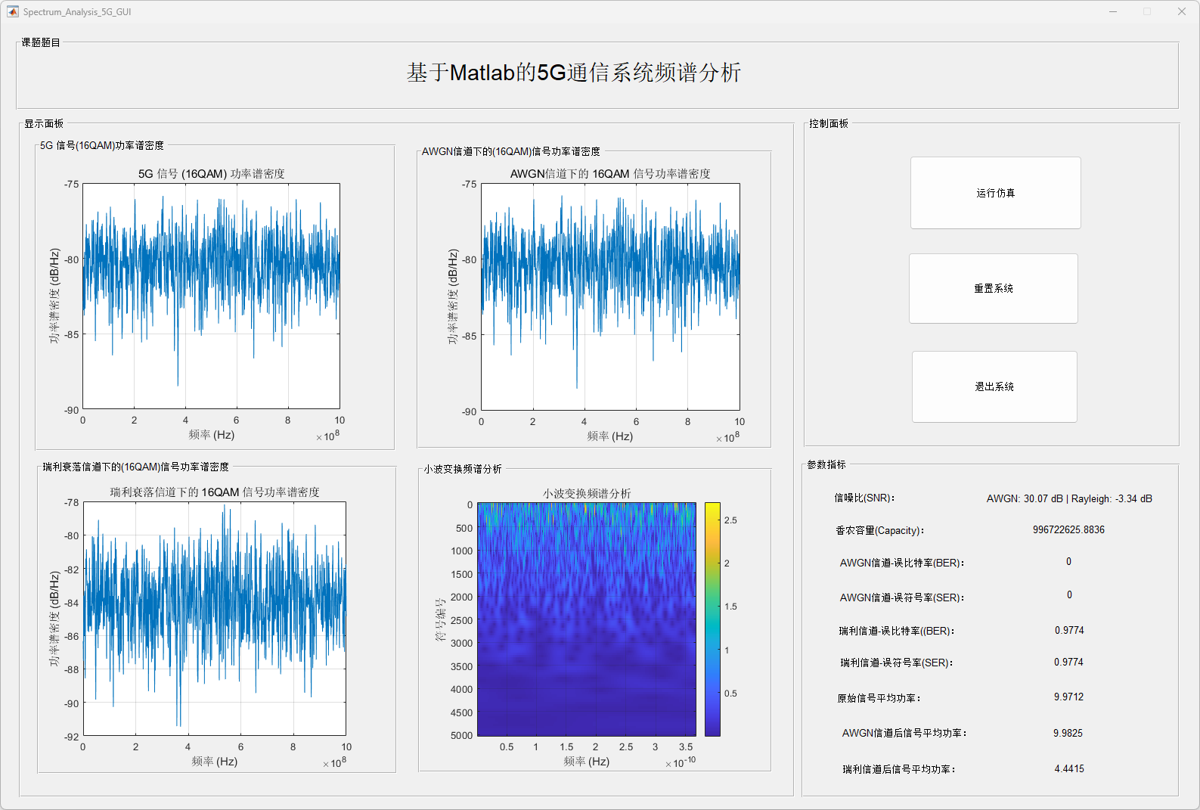Image resolution: width=1200 pixels, height=810 pixels.
Task: Click the 瑞利信道-误比特率 value 0.9774
Action: (1069, 630)
